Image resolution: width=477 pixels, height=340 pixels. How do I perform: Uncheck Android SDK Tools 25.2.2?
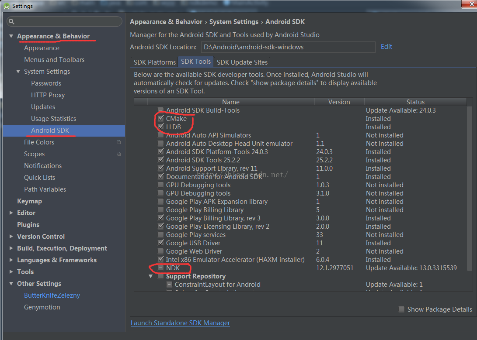161,160
